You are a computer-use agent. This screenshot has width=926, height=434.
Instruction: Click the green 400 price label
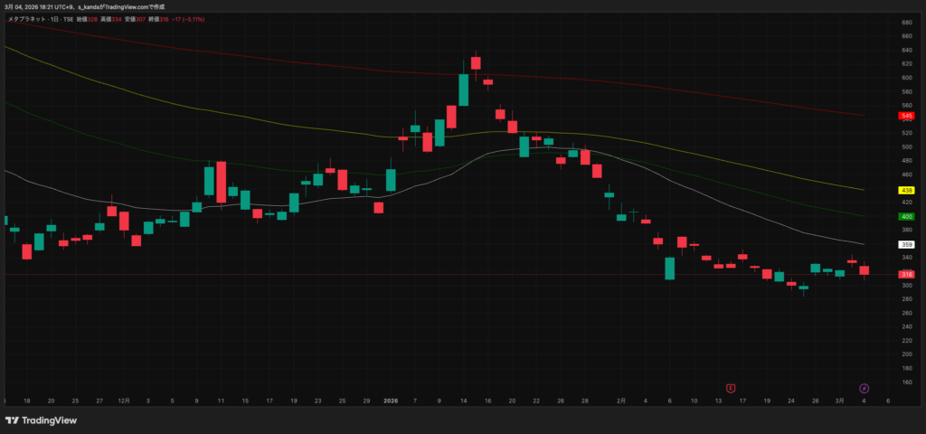(906, 217)
